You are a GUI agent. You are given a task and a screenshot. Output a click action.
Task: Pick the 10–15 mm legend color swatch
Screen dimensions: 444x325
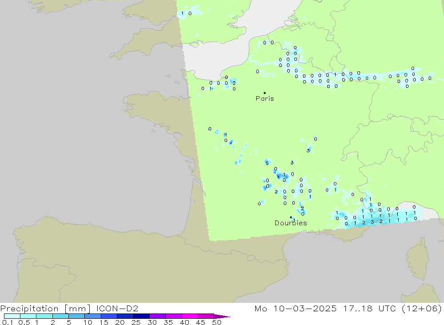click(x=92, y=316)
